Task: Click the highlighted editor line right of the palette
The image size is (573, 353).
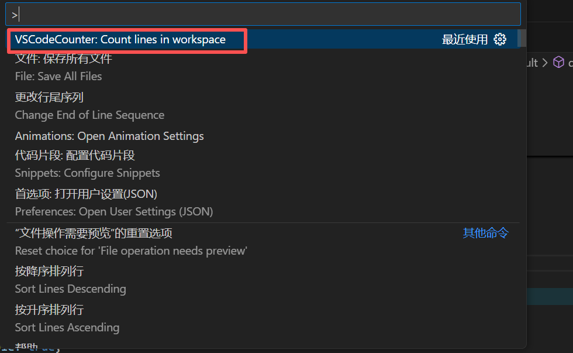Action: tap(550, 296)
